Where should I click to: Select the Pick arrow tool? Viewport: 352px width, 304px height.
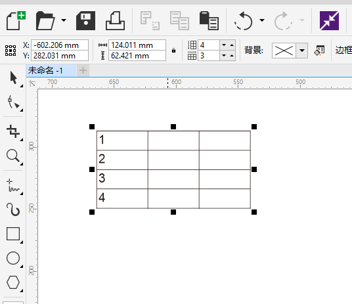pos(14,78)
